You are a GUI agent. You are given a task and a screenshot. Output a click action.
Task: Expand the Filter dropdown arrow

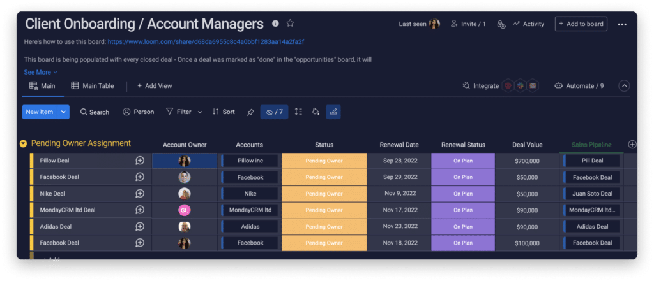(200, 112)
